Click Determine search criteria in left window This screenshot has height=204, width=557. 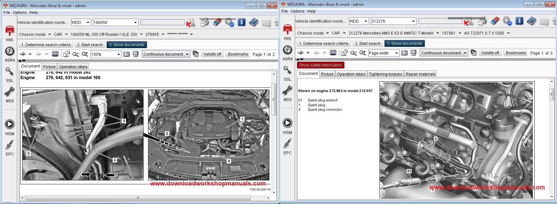click(45, 45)
